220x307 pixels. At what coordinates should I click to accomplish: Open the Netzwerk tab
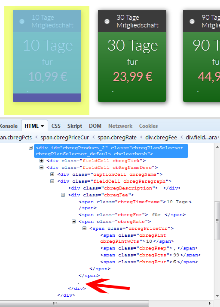tap(120, 126)
